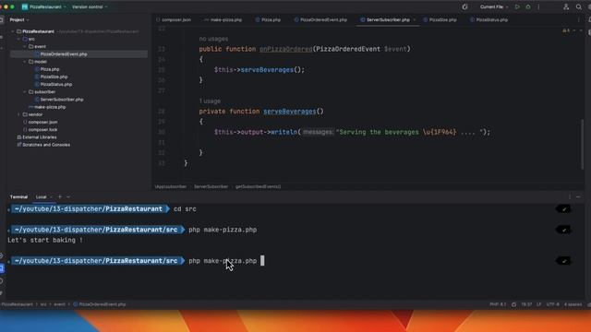The image size is (591, 332).
Task: Click the green Run button
Action: coord(517,6)
